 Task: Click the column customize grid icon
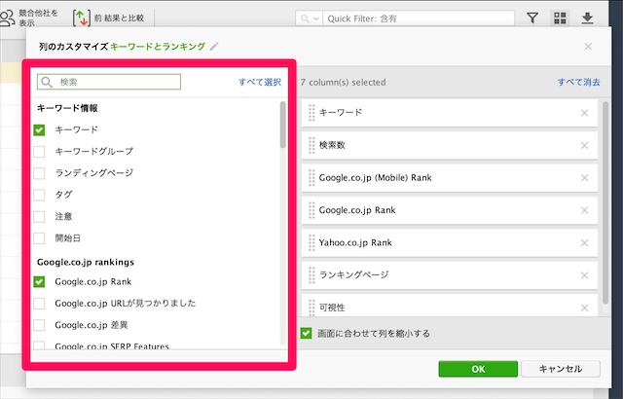(x=560, y=18)
